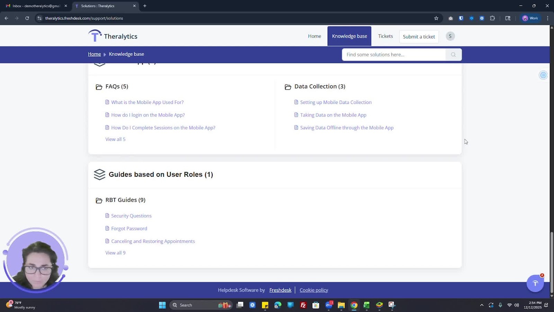
Task: Click the page vertical scrollbar thumb
Action: [x=552, y=262]
